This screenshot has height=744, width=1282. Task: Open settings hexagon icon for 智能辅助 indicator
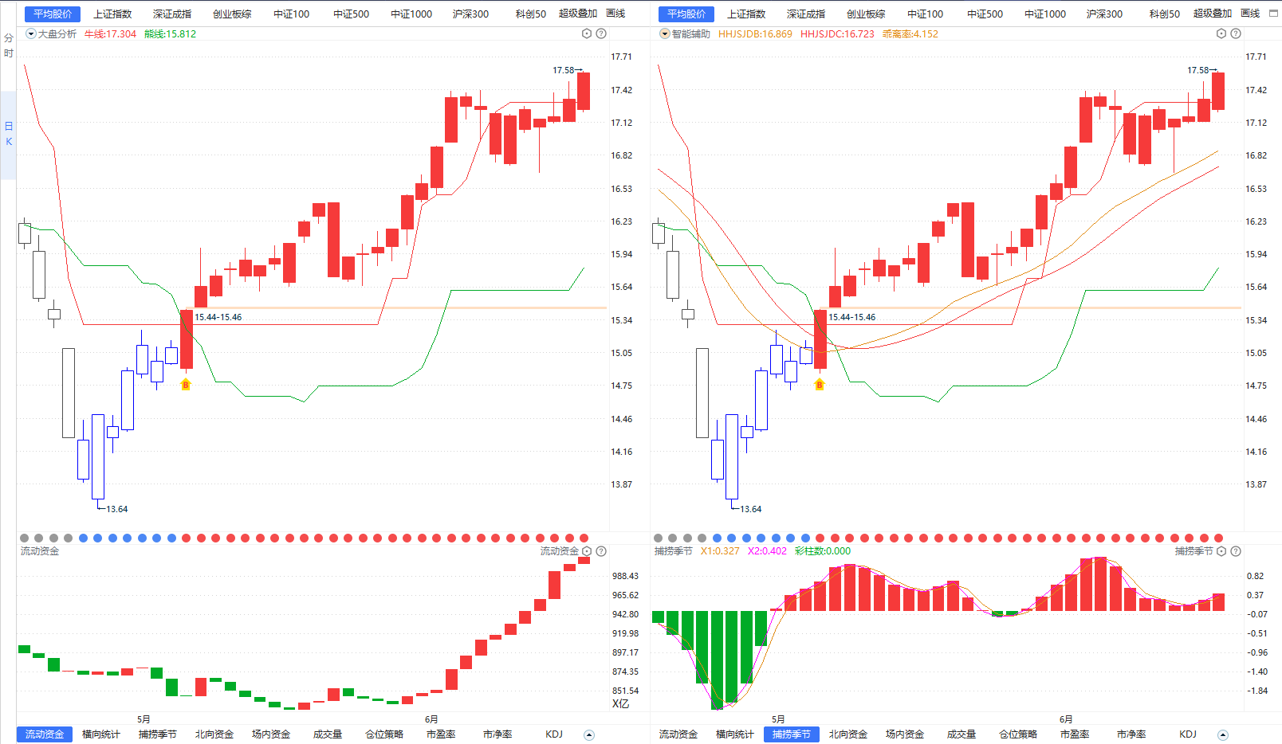[1221, 33]
